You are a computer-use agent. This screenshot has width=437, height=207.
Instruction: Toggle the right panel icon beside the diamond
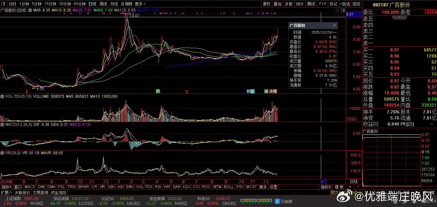[x=342, y=11]
